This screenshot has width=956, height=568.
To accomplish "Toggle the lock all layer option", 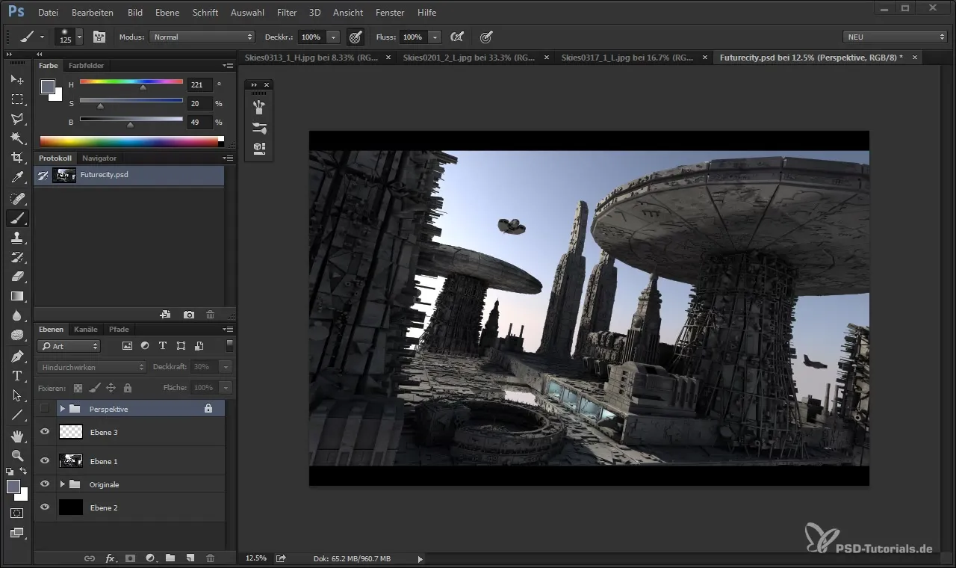I will click(128, 388).
